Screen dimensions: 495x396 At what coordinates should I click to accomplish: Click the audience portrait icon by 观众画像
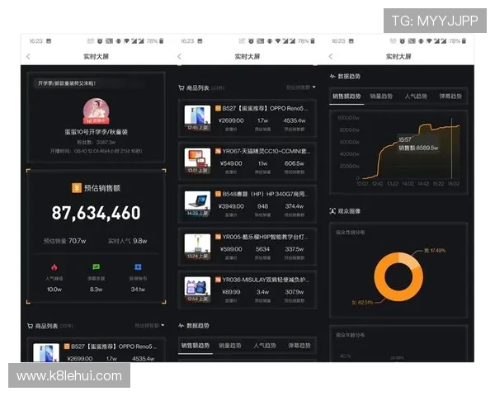pyautogui.click(x=332, y=211)
